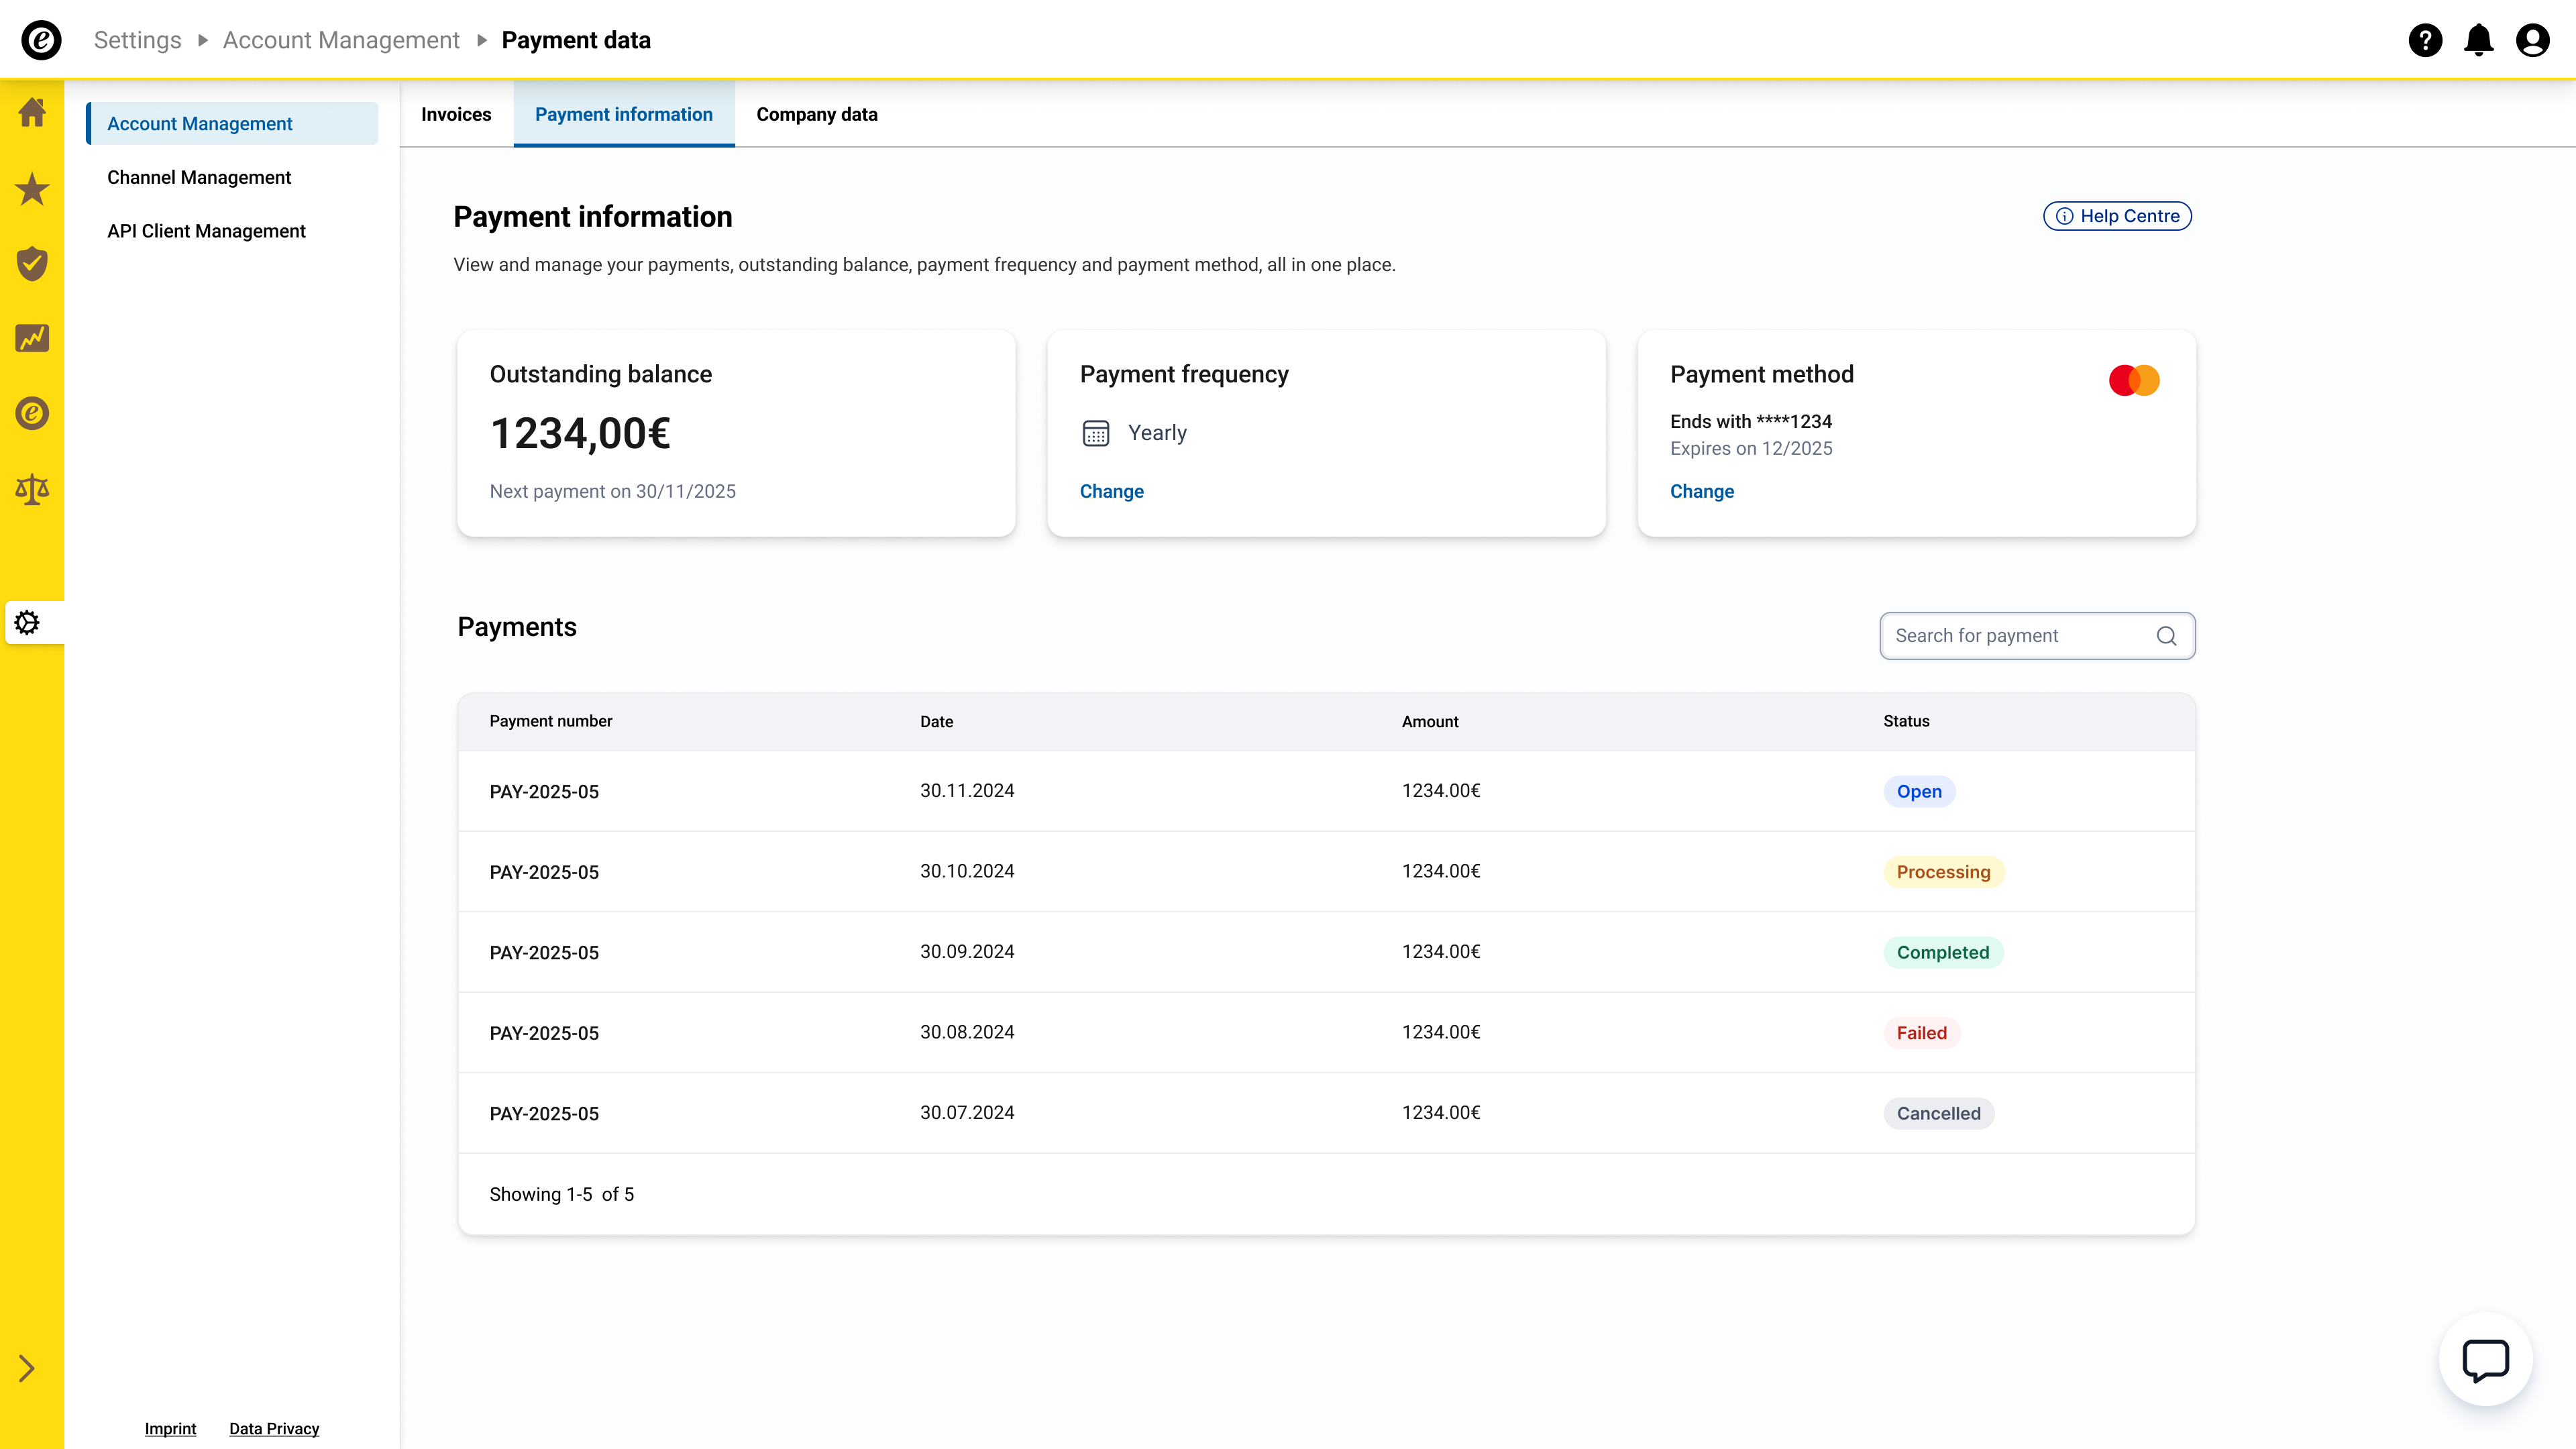Open the user profile avatar icon
2576x1449 pixels.
2533,40
